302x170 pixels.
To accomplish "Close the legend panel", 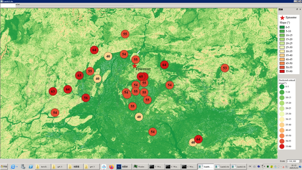I will 300,9.
